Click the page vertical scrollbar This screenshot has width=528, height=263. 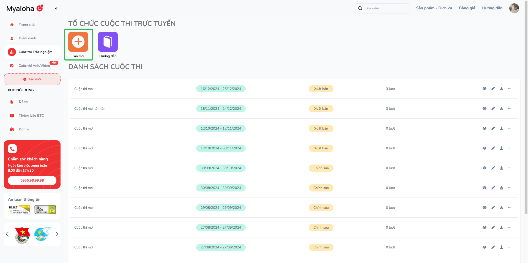(x=526, y=110)
